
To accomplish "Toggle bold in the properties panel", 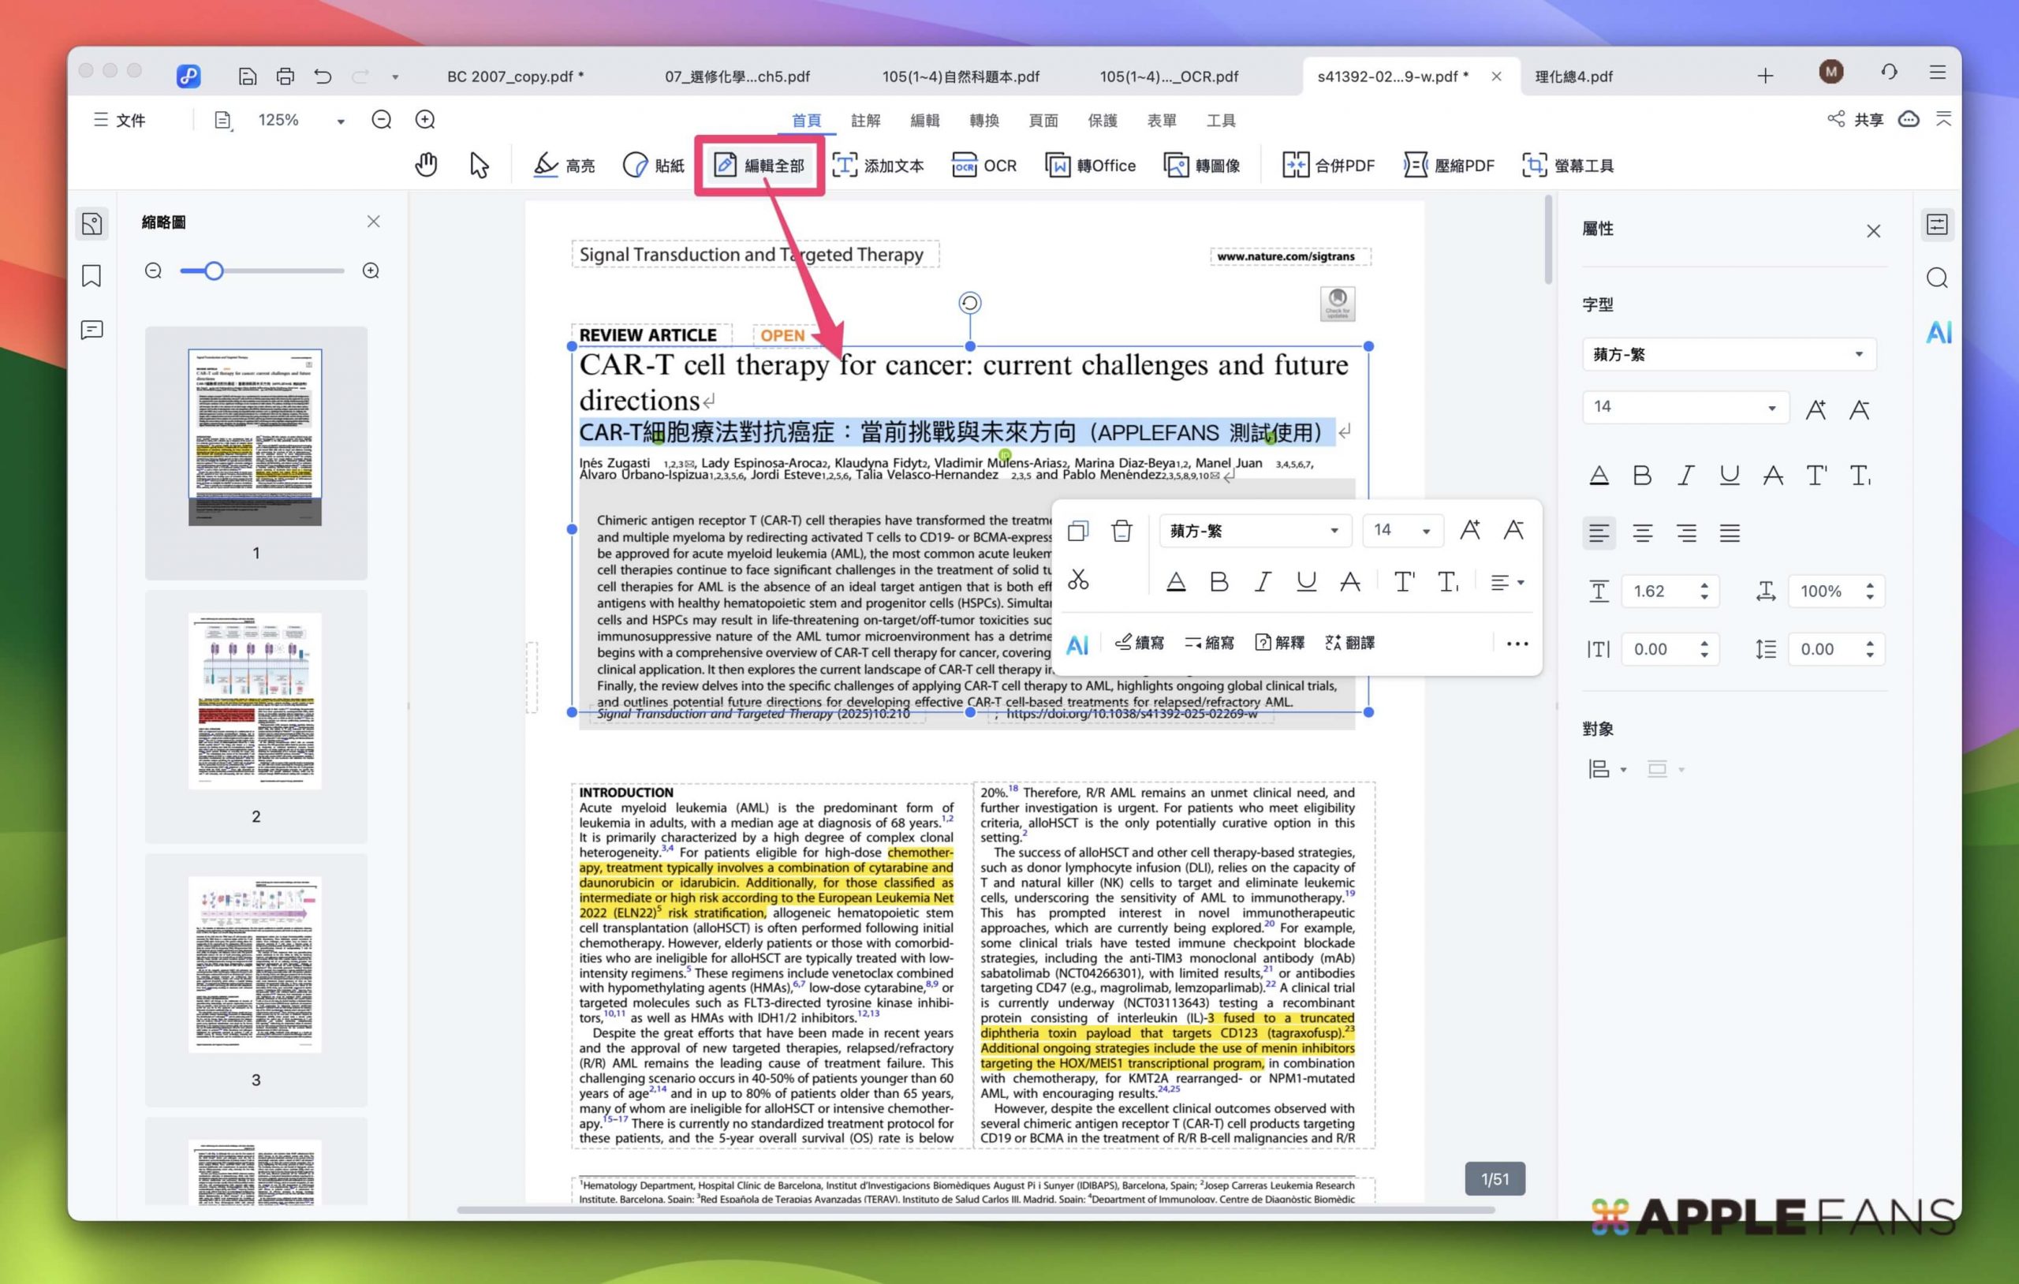I will [1642, 475].
